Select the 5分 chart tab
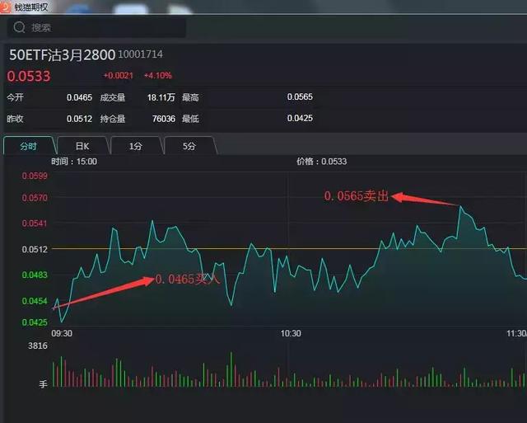The width and height of the screenshot is (527, 423). point(189,146)
